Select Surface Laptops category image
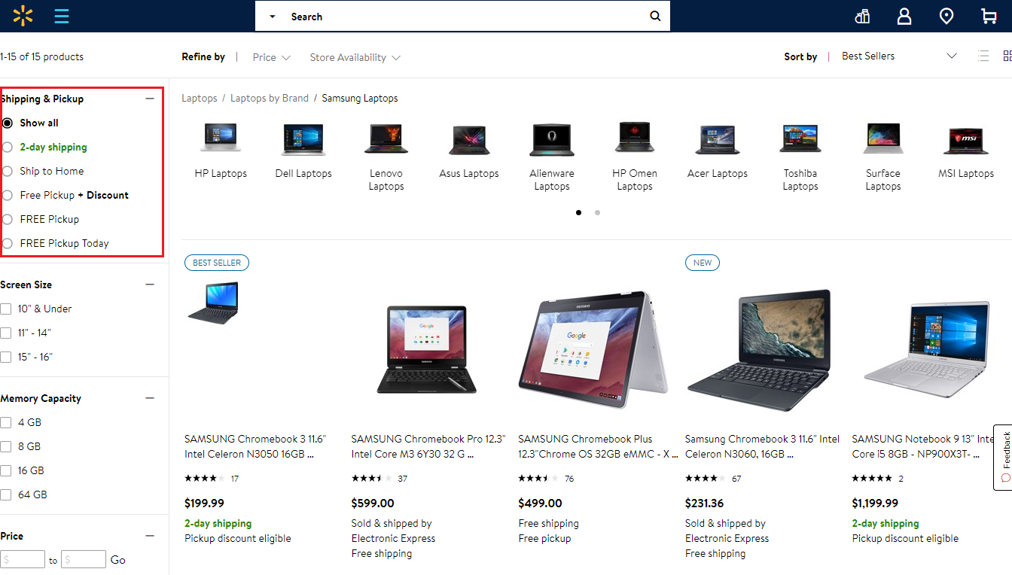The width and height of the screenshot is (1012, 575). pos(883,138)
